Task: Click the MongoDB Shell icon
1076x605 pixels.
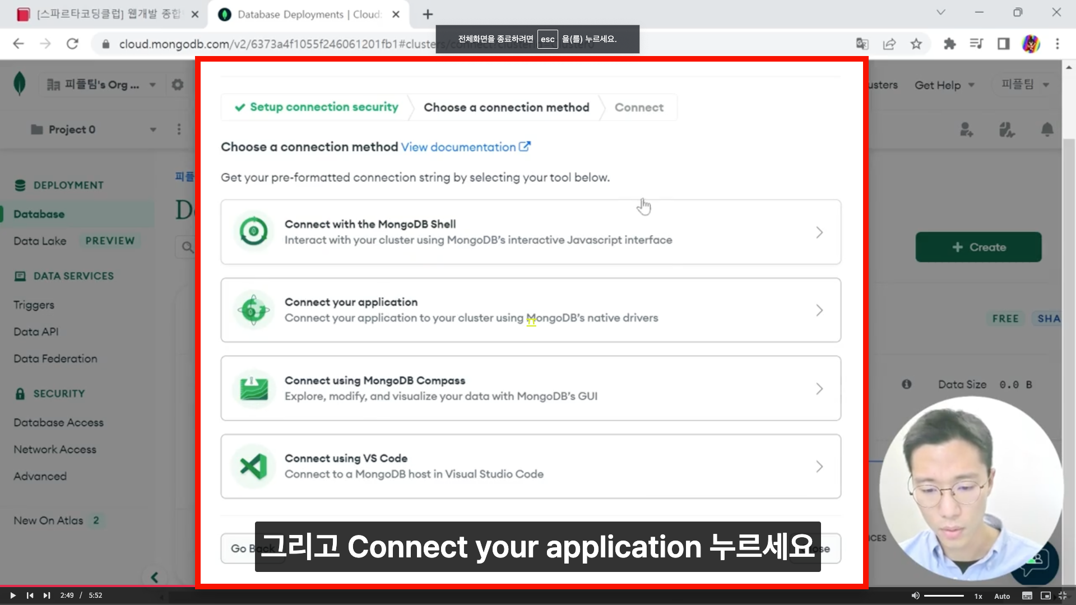Action: tap(253, 231)
